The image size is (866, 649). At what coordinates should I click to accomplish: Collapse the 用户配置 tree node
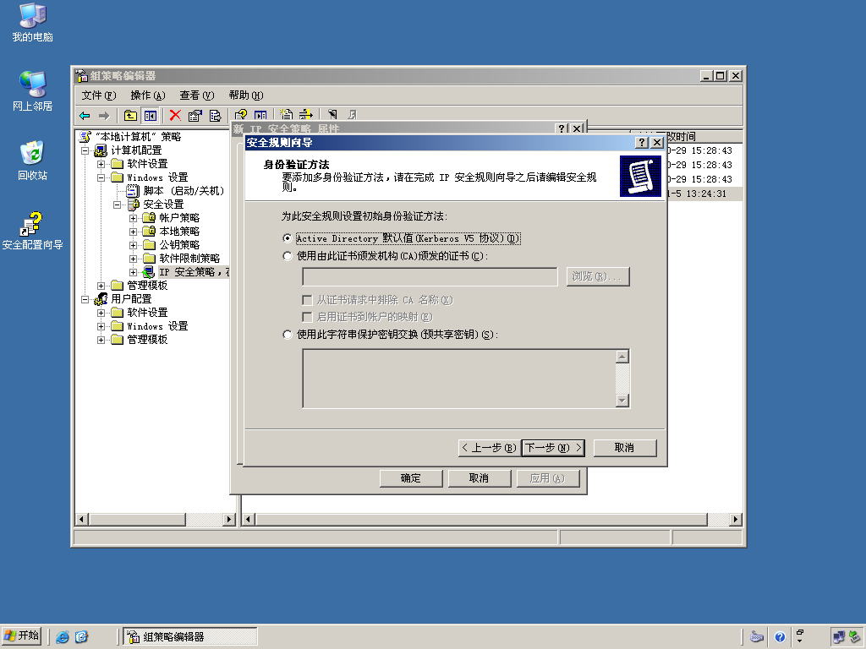coord(85,299)
